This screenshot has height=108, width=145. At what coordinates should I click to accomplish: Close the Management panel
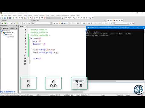click(x=17, y=26)
